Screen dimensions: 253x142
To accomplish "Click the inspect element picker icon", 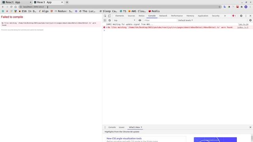I will pos(105,16).
